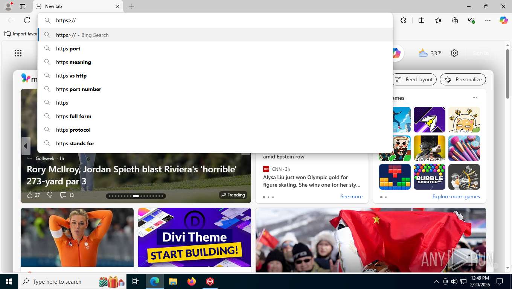Image resolution: width=512 pixels, height=289 pixels.
Task: Toggle split screen view
Action: 421,20
